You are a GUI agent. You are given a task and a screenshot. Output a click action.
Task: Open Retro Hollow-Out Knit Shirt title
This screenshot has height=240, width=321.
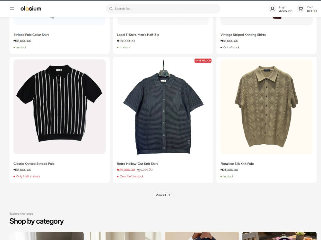(x=137, y=164)
